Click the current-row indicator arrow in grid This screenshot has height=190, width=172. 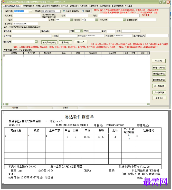pos(4,56)
